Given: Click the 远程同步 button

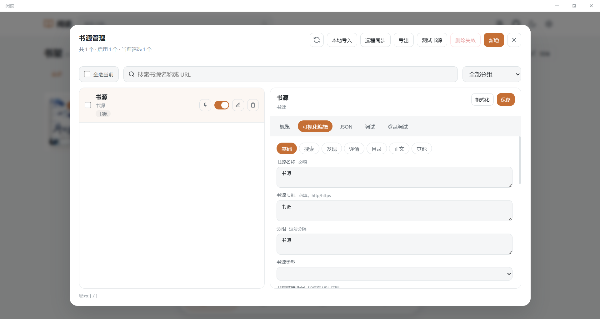Looking at the screenshot, I should pos(375,40).
